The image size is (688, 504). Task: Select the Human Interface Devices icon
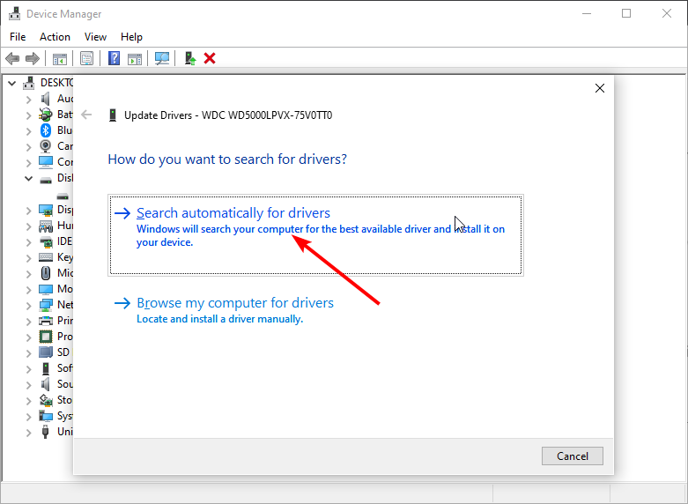click(x=46, y=226)
